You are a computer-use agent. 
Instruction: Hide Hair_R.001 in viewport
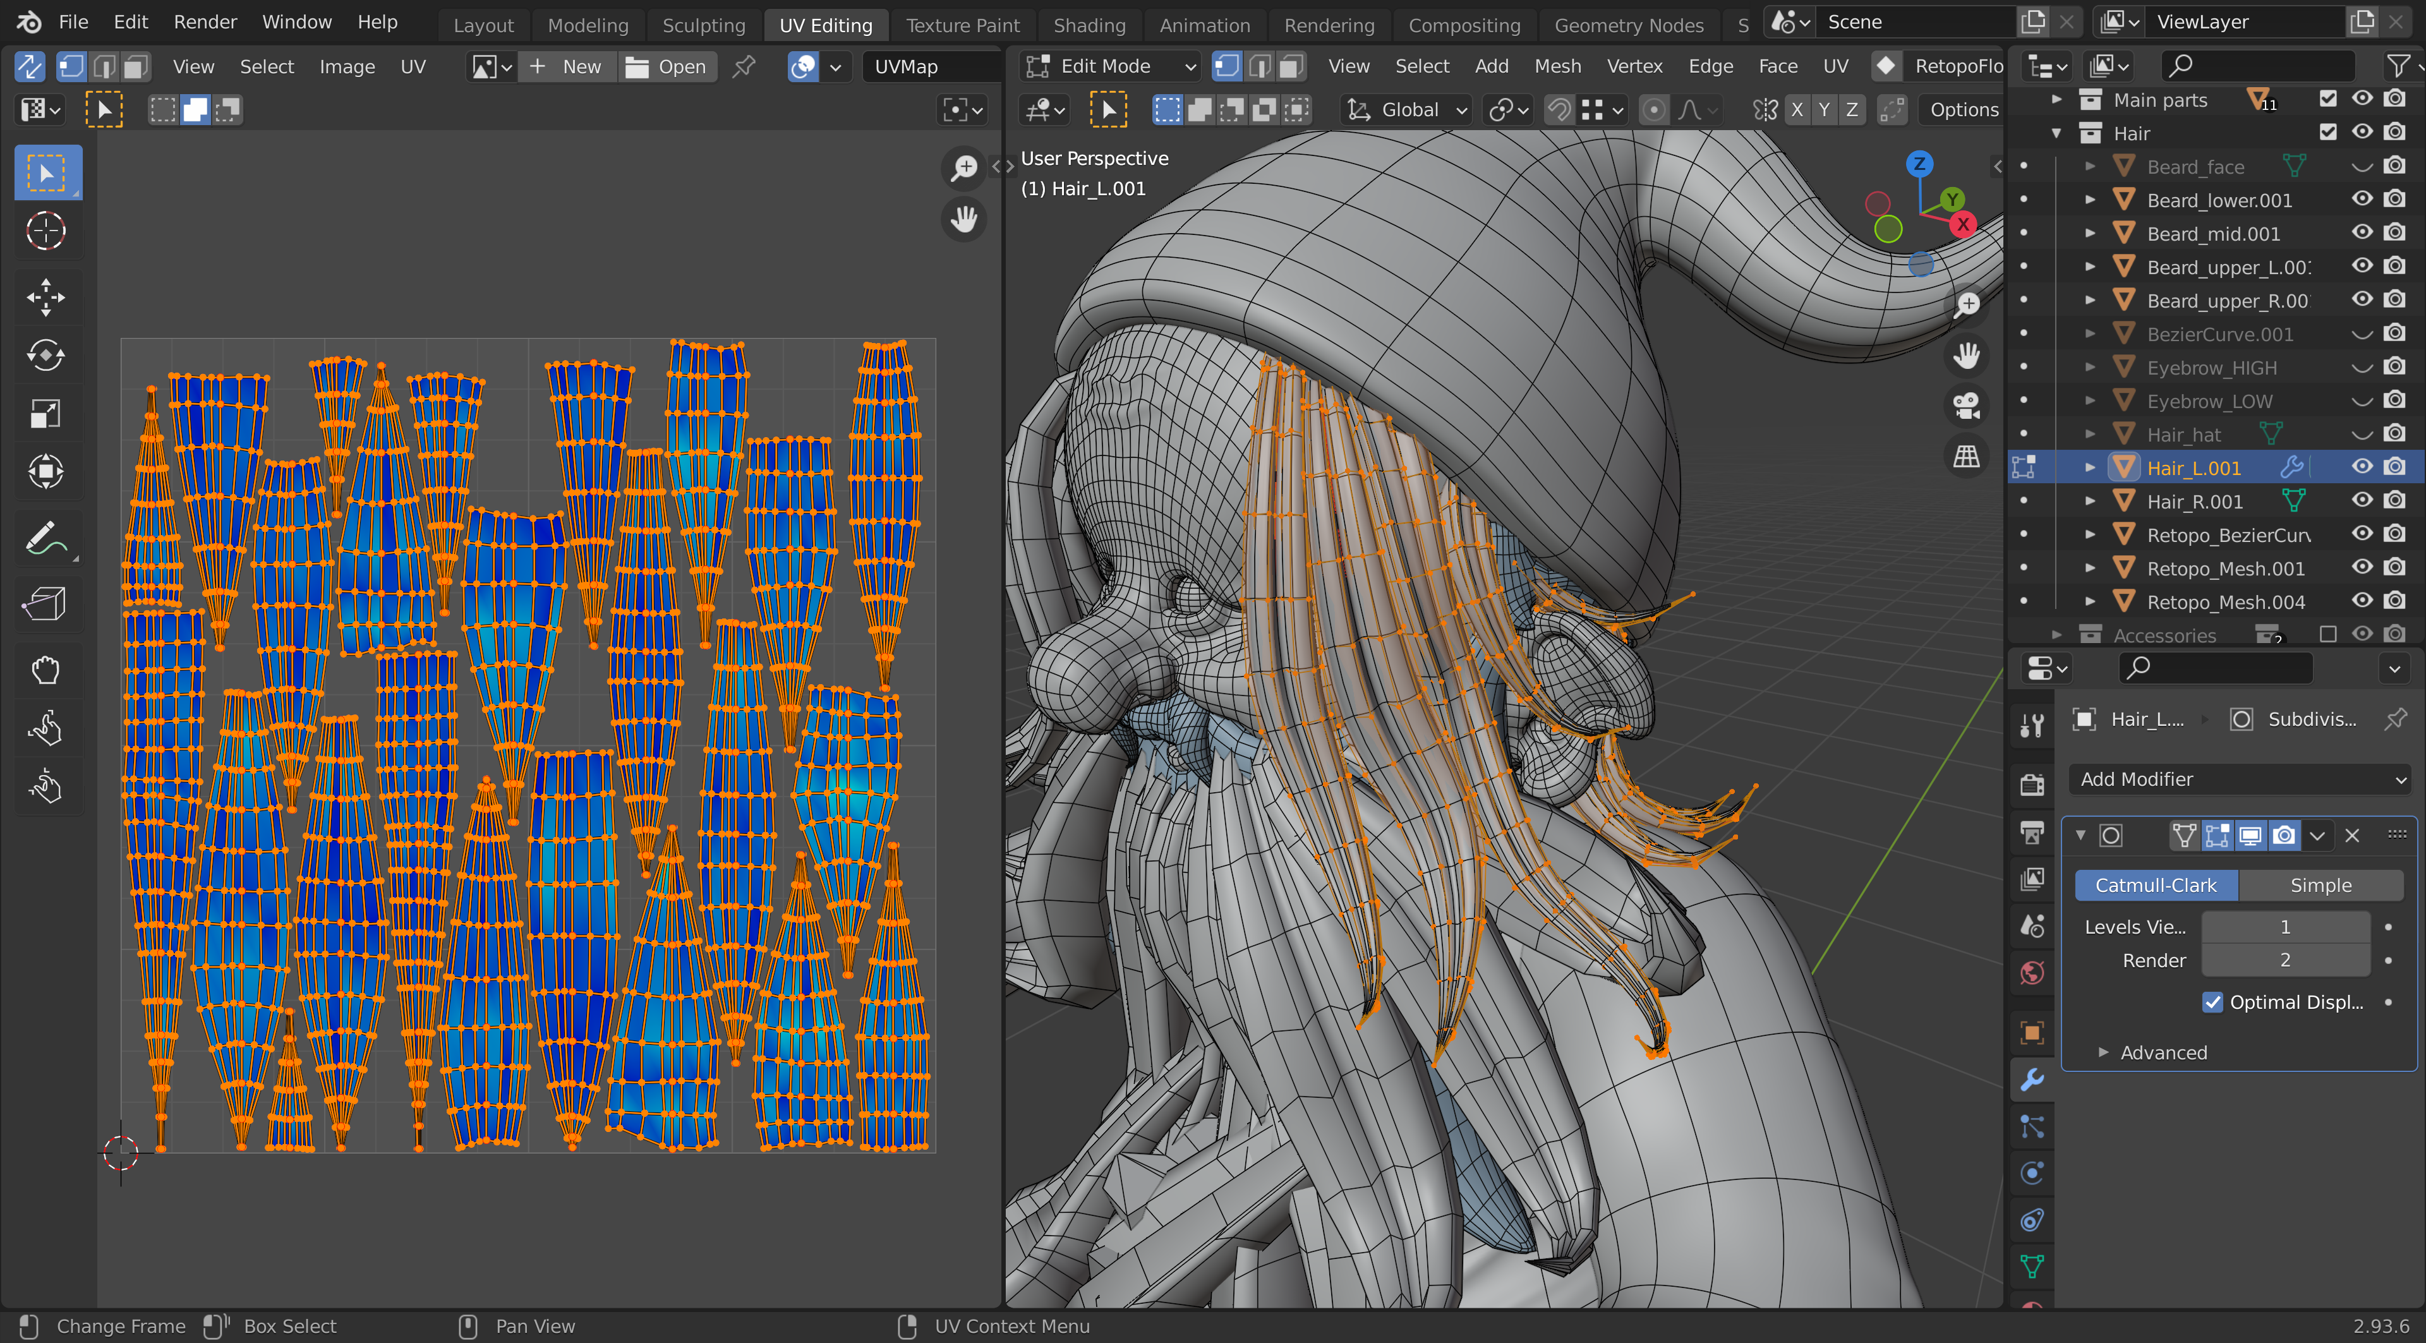[x=2362, y=500]
